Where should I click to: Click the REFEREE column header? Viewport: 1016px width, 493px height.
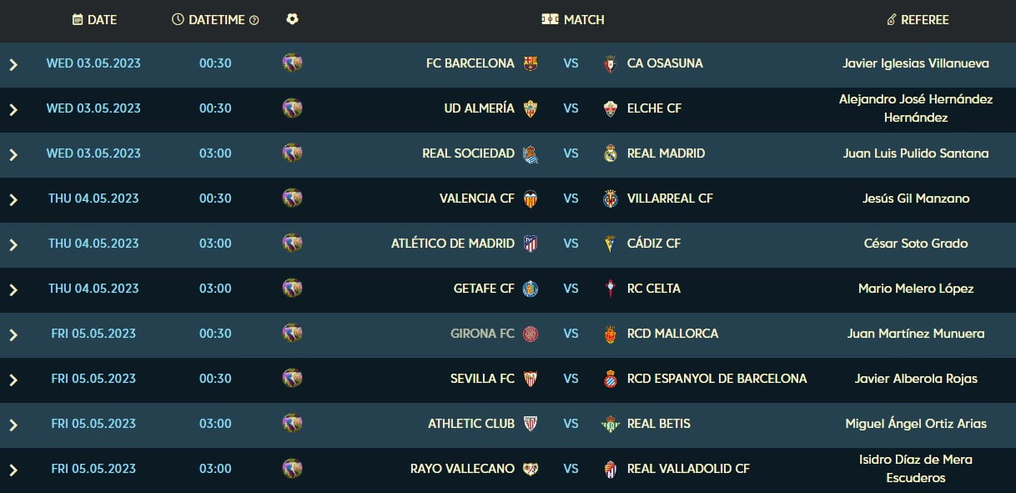(918, 19)
